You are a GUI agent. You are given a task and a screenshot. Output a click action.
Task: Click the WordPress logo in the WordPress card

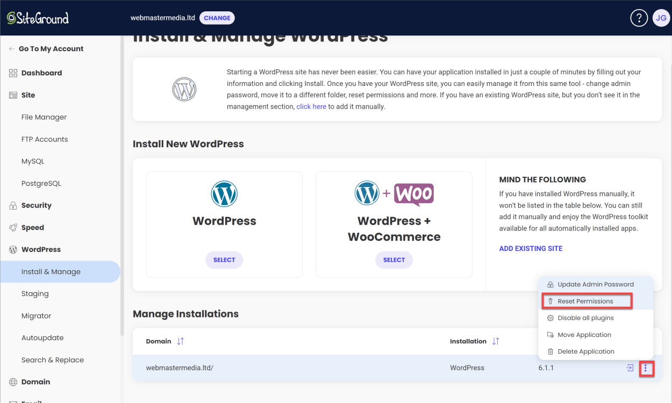point(224,194)
